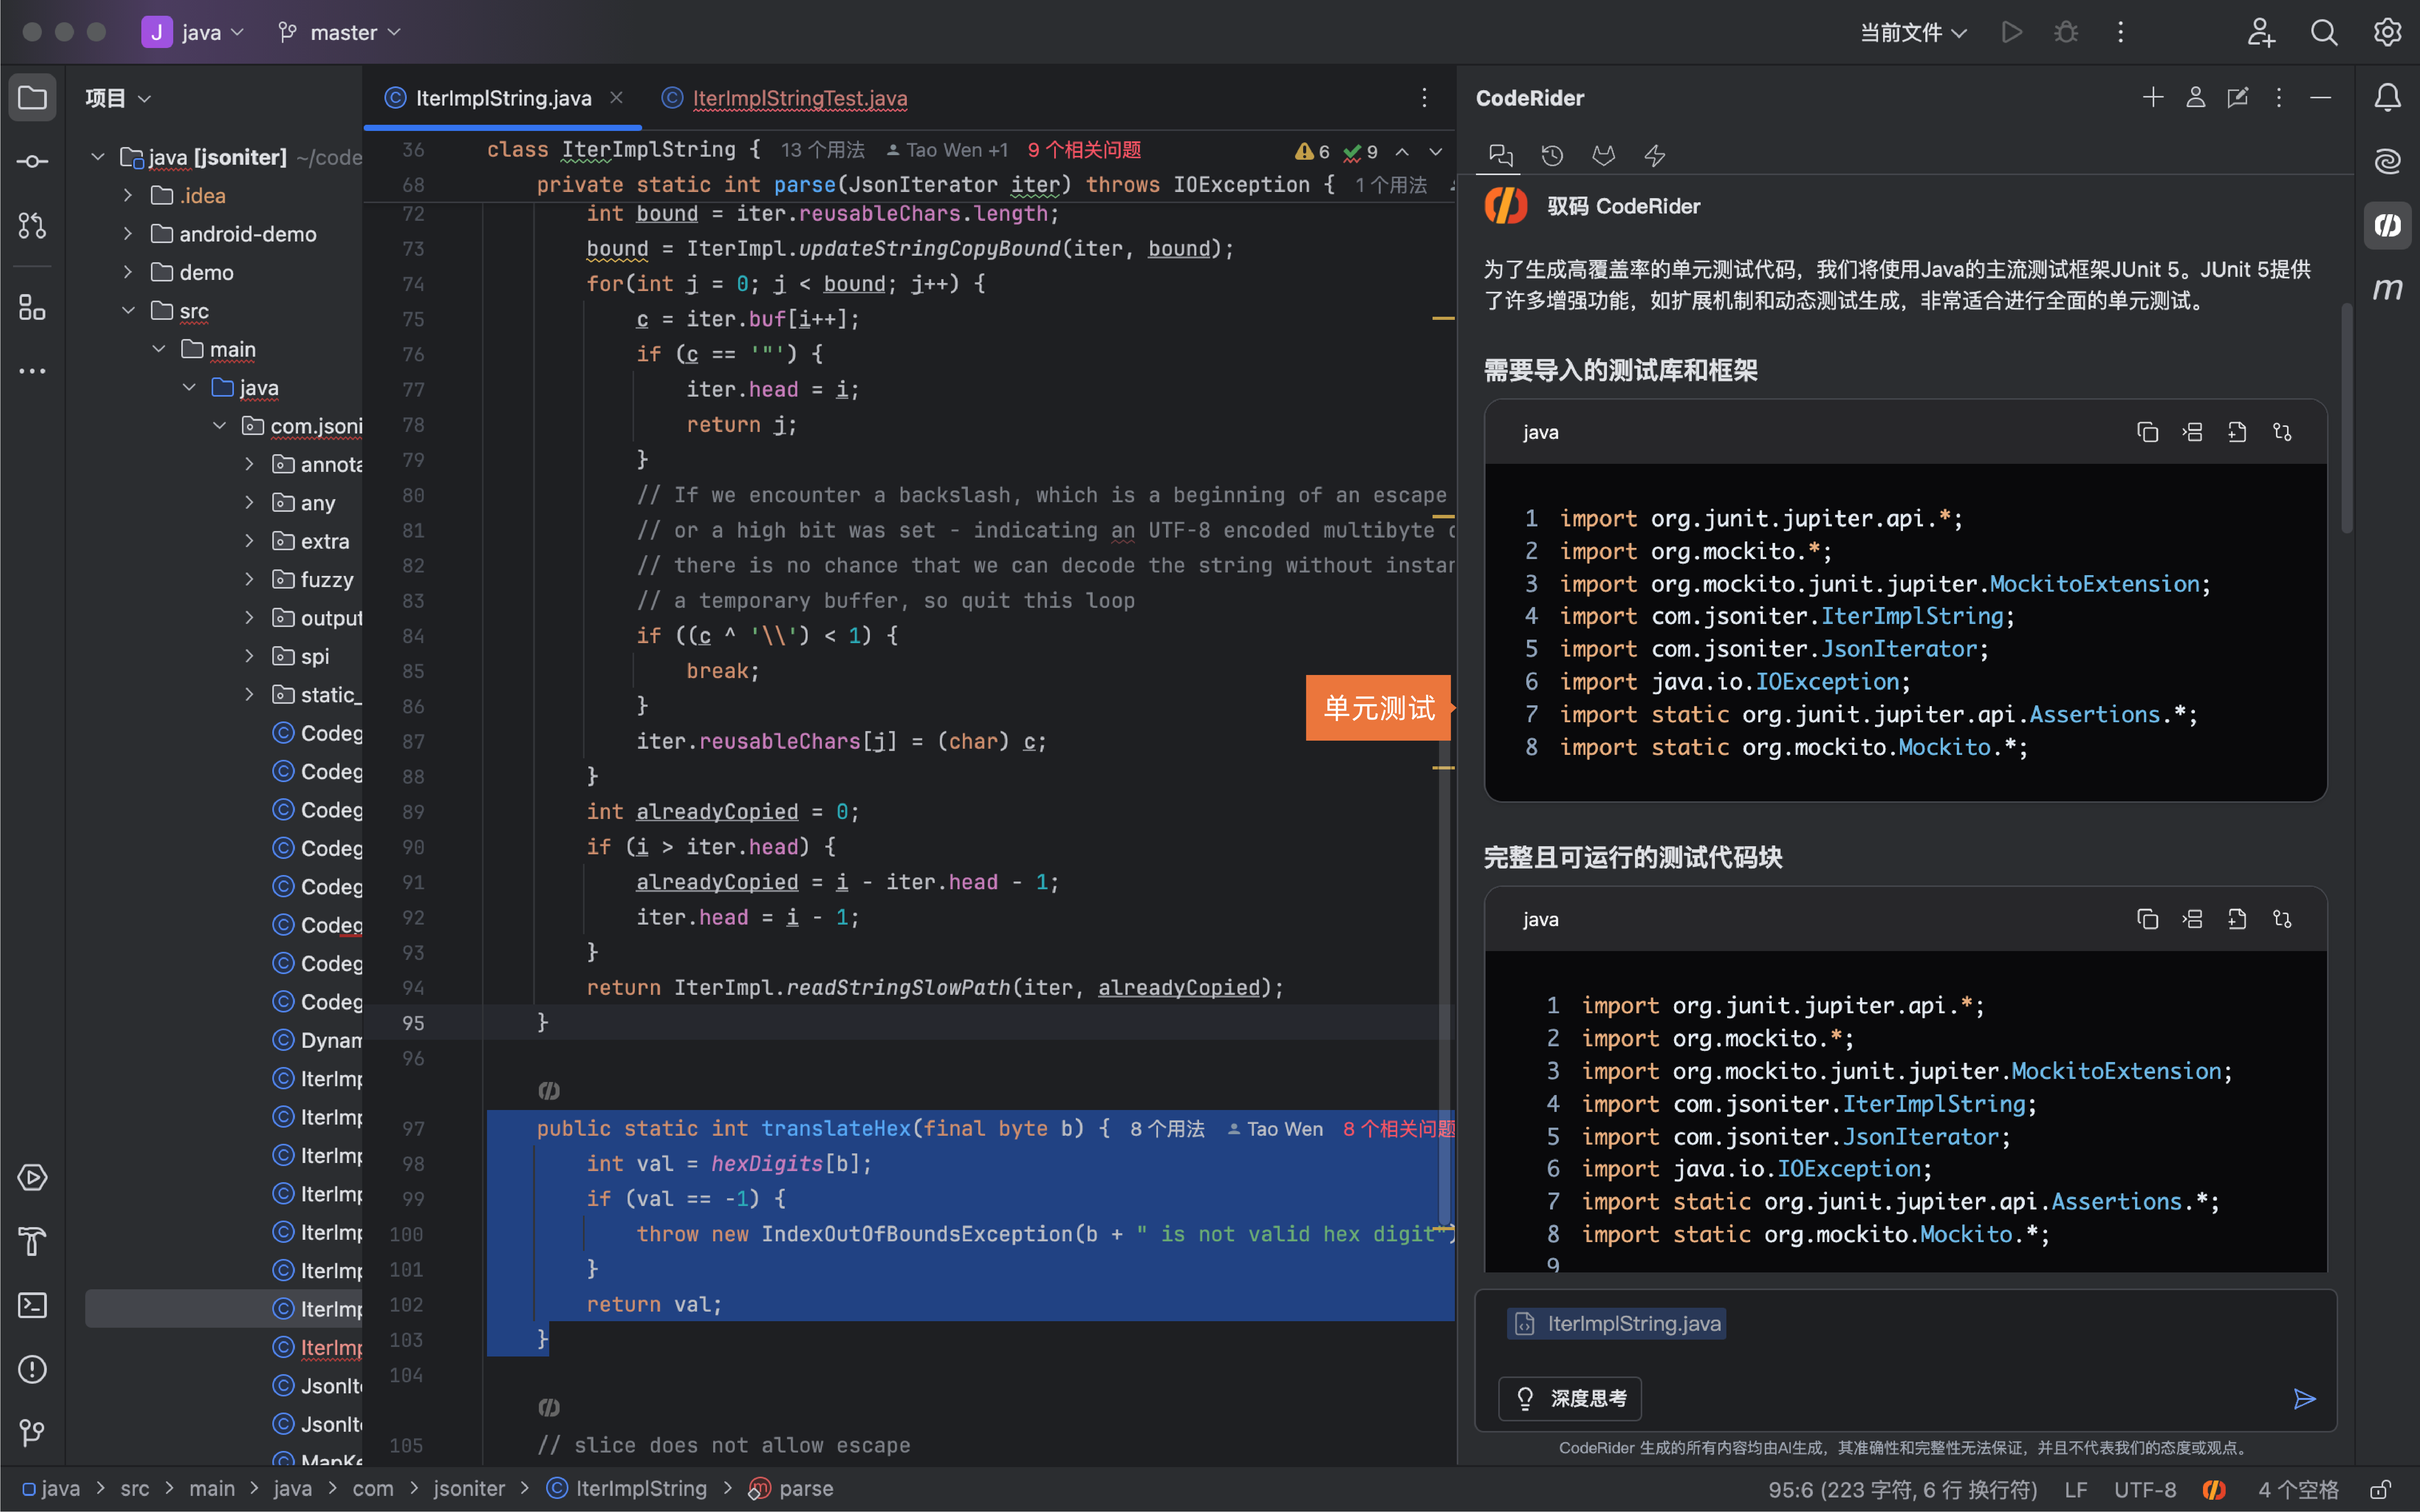Start a new CodeRider chat with plus icon
Viewport: 2420px width, 1512px height.
[x=2153, y=97]
